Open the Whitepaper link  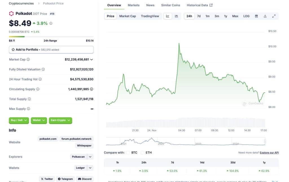tap(84, 145)
